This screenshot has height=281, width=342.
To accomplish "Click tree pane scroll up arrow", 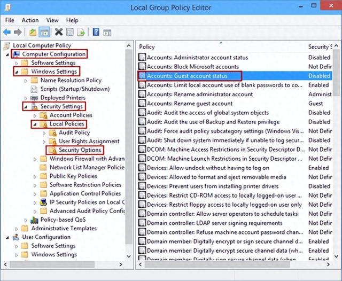I will click(x=129, y=45).
